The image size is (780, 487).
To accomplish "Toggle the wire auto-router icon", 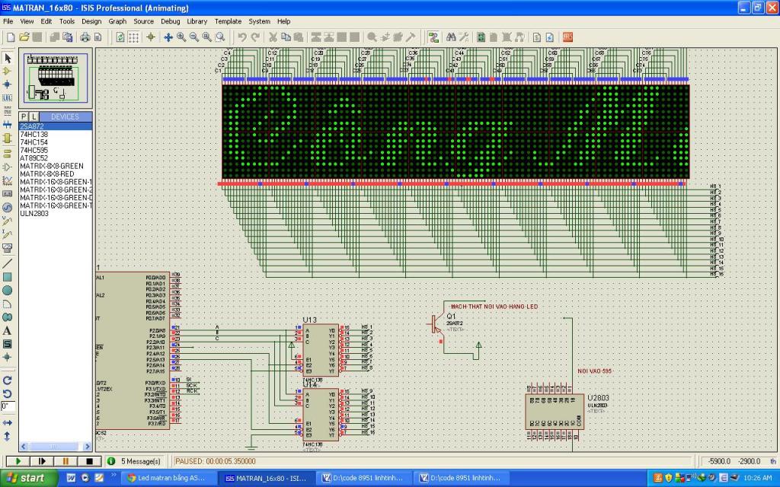I will click(433, 37).
